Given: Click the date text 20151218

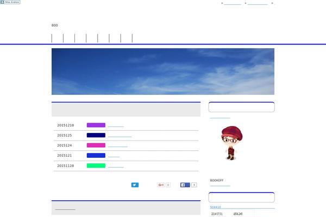Looking at the screenshot, I should [66, 125].
